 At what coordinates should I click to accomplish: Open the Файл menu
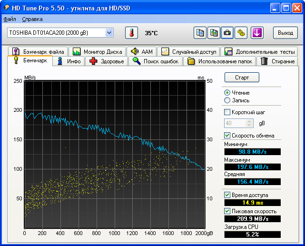click(10, 19)
